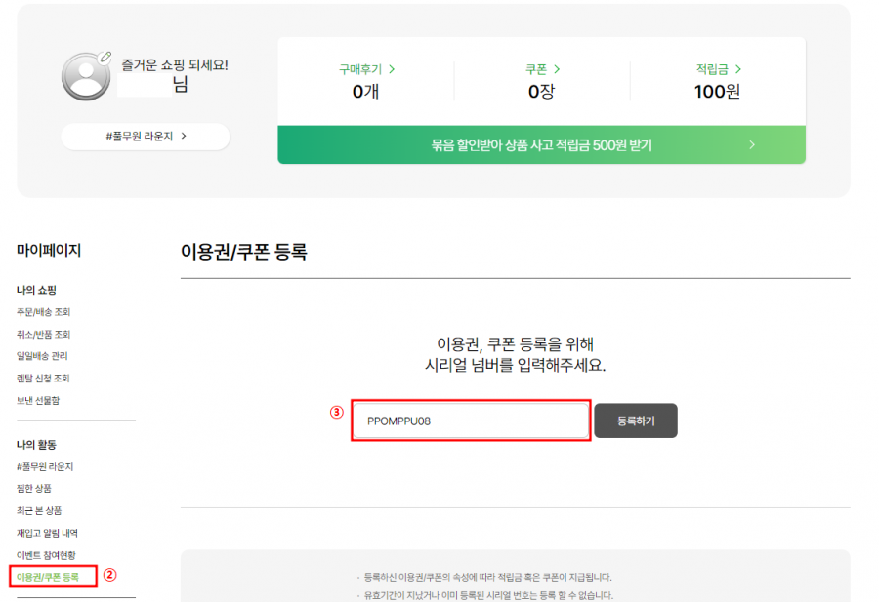879x602 pixels.
Task: Click the profile avatar image
Action: (86, 77)
